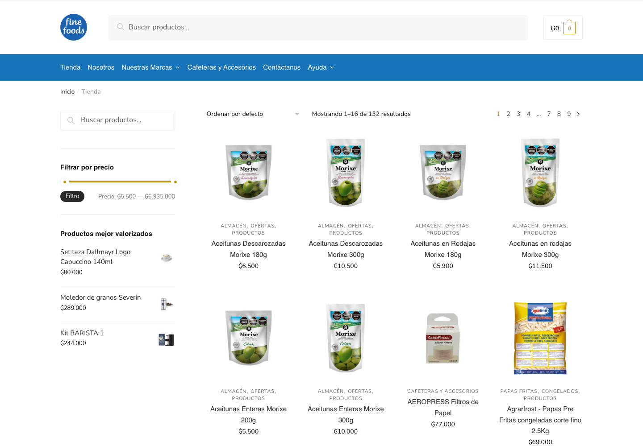Expand the Nuestras Marcas submenu

click(178, 67)
